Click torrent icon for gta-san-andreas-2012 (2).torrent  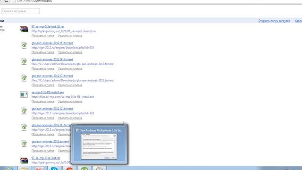click(24, 111)
